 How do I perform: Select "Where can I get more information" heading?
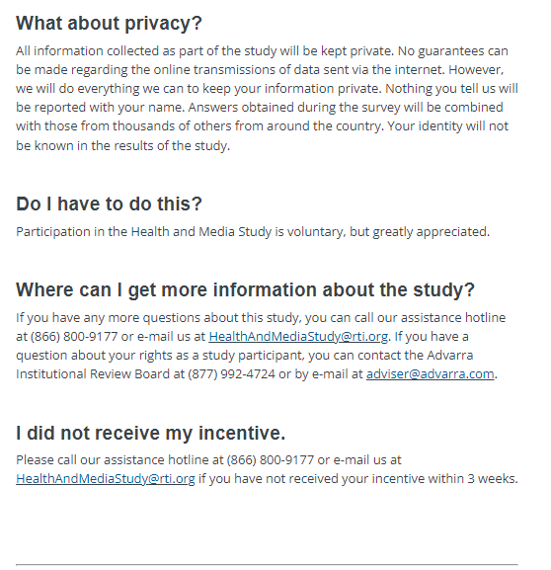[x=245, y=290]
